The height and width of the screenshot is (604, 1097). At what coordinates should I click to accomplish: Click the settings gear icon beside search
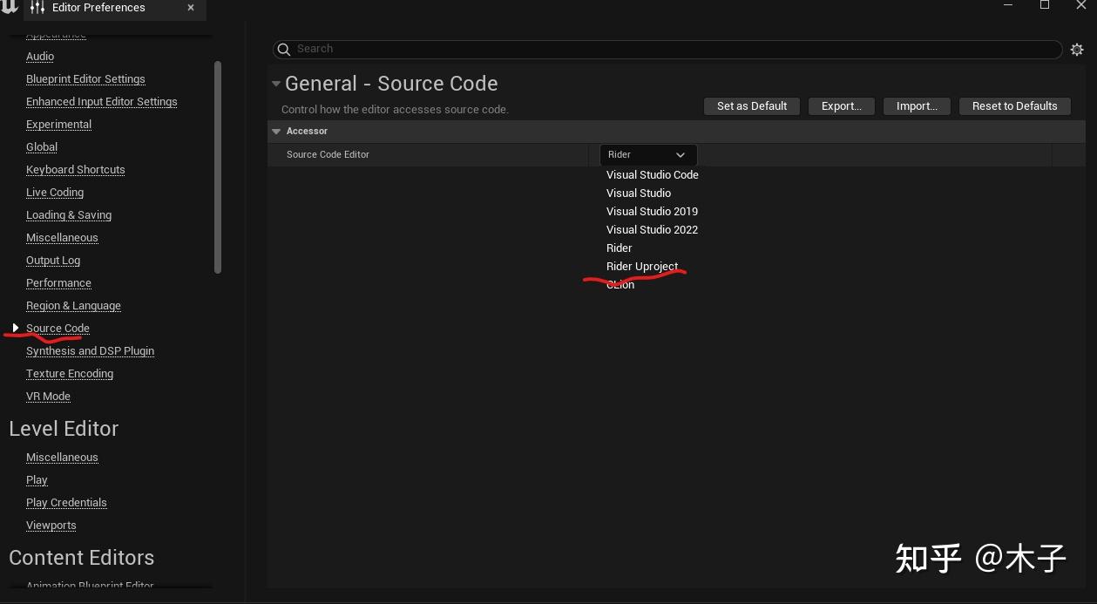1077,50
